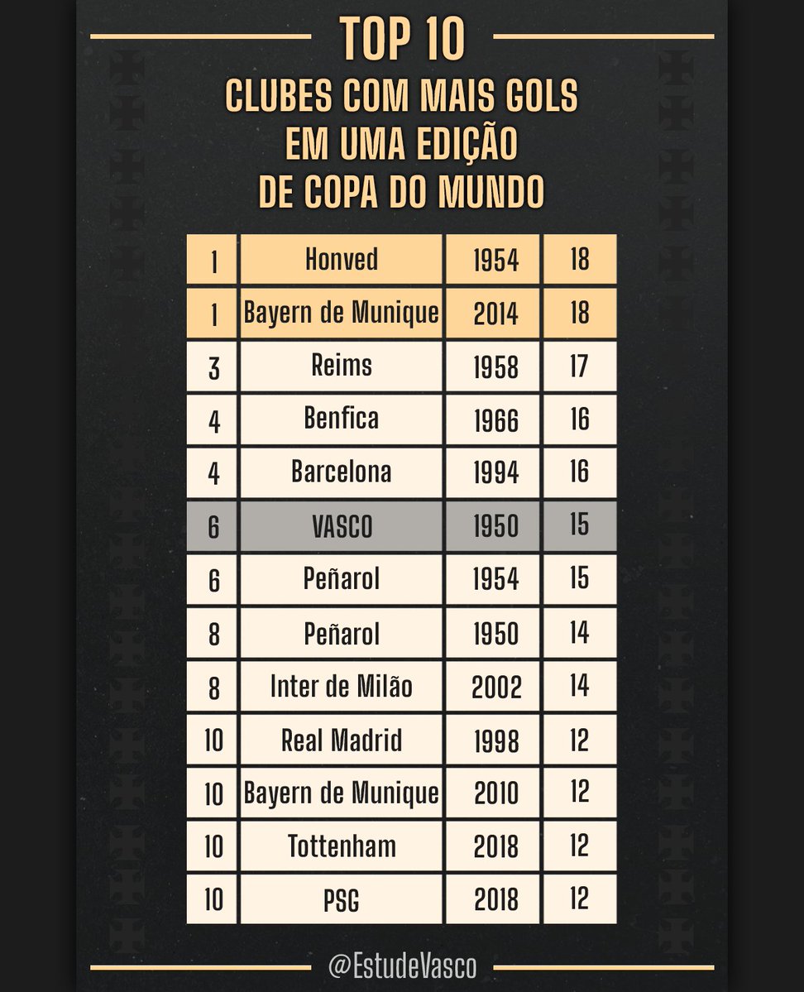
Task: Click the year 1994 cell
Action: [495, 472]
